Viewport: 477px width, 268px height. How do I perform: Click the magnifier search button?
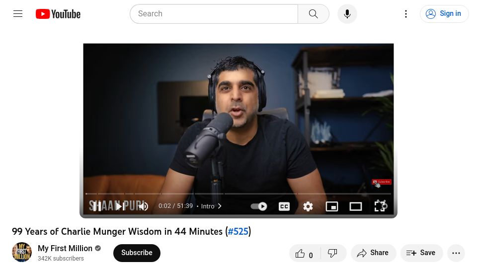click(x=314, y=14)
